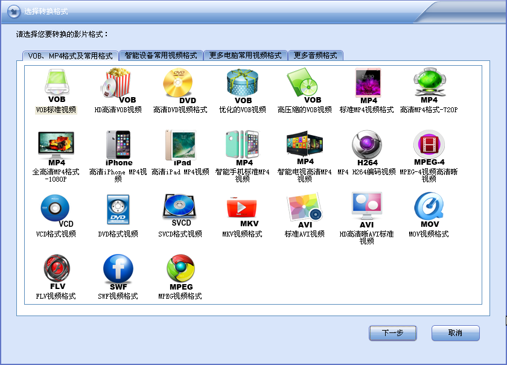Choose the HD高清VOB视频 popcorn icon

pos(118,86)
